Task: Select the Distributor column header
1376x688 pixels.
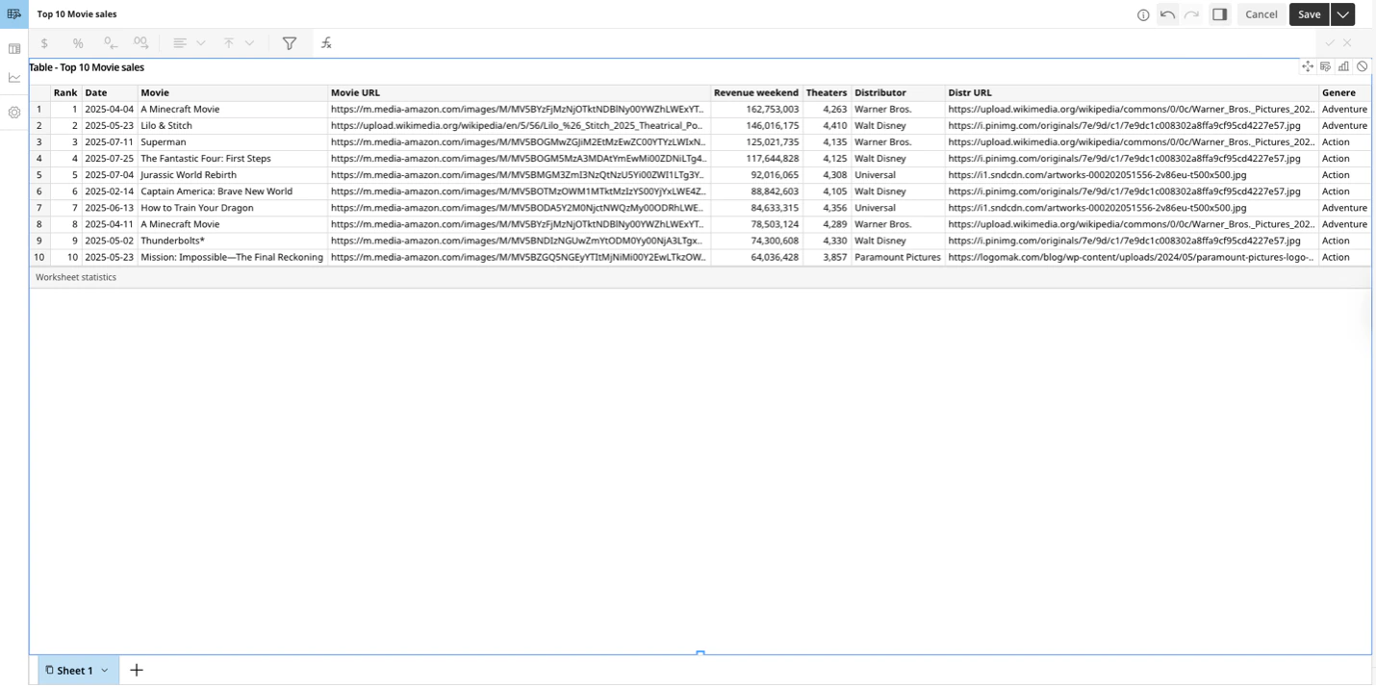Action: 898,93
